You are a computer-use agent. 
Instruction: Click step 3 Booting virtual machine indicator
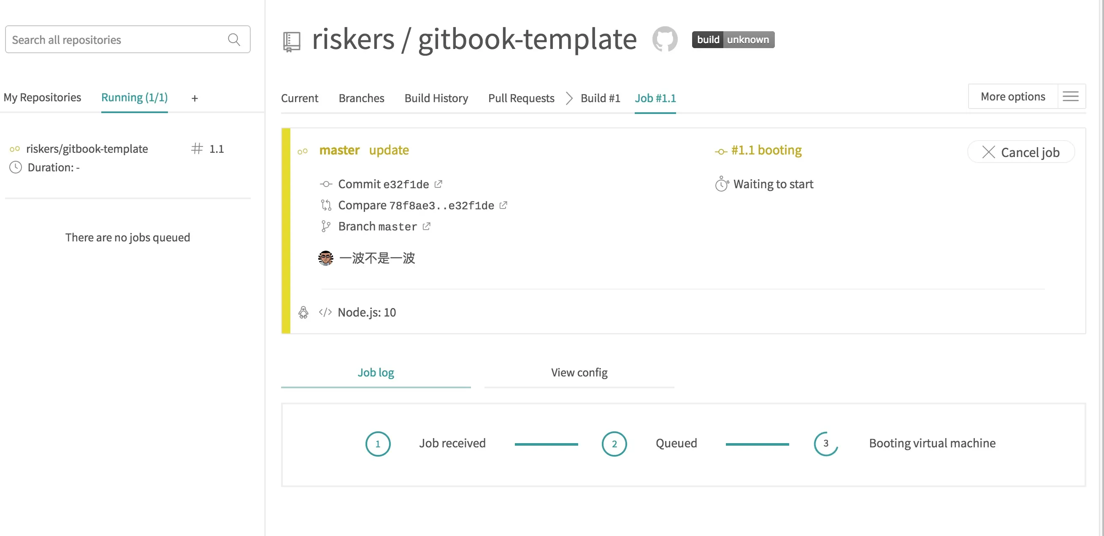[825, 444]
